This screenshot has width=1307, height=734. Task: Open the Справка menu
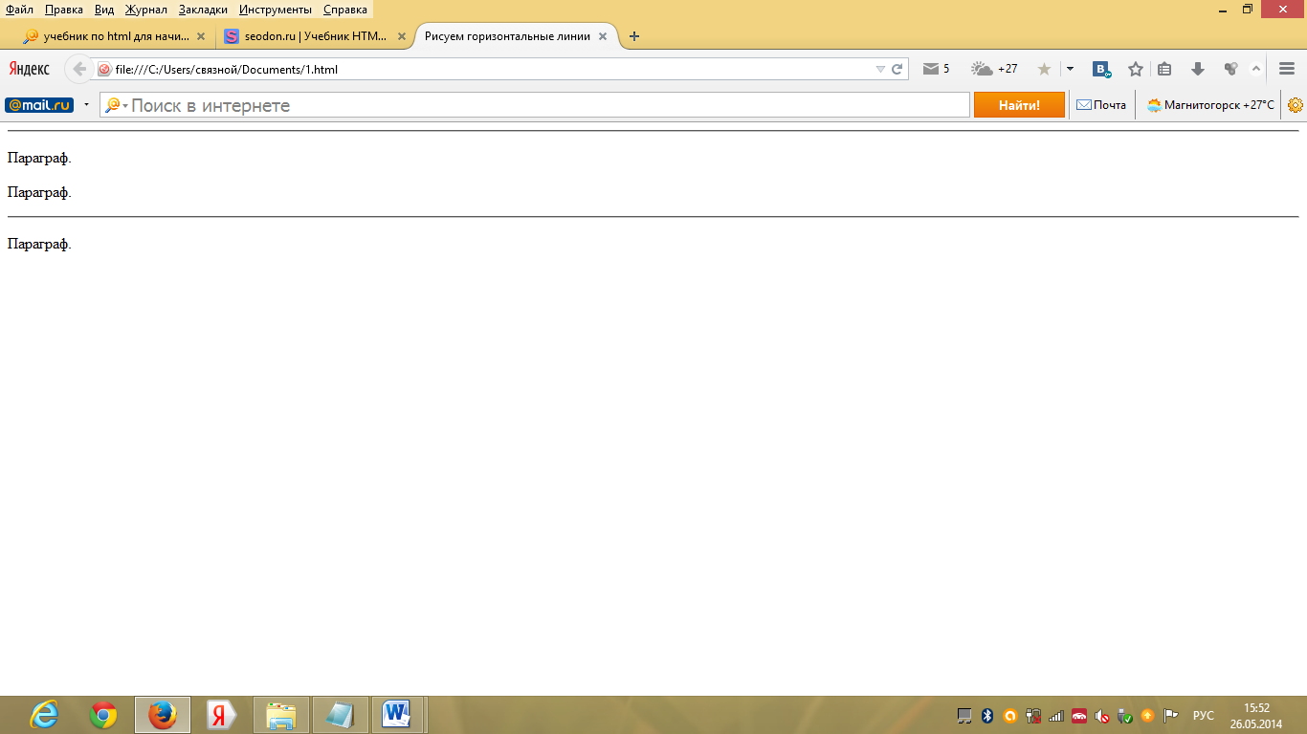tap(345, 10)
